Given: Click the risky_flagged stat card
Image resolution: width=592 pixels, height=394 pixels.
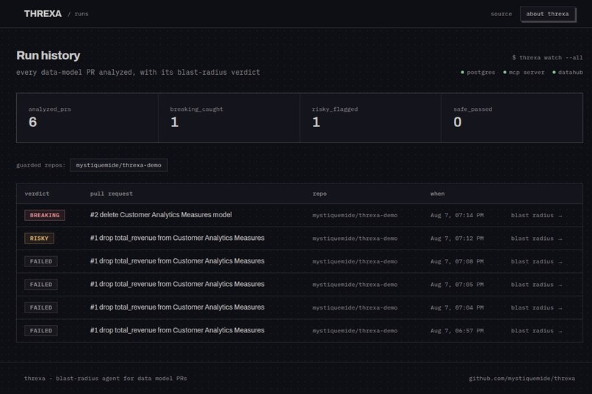Looking at the screenshot, I should click(370, 118).
